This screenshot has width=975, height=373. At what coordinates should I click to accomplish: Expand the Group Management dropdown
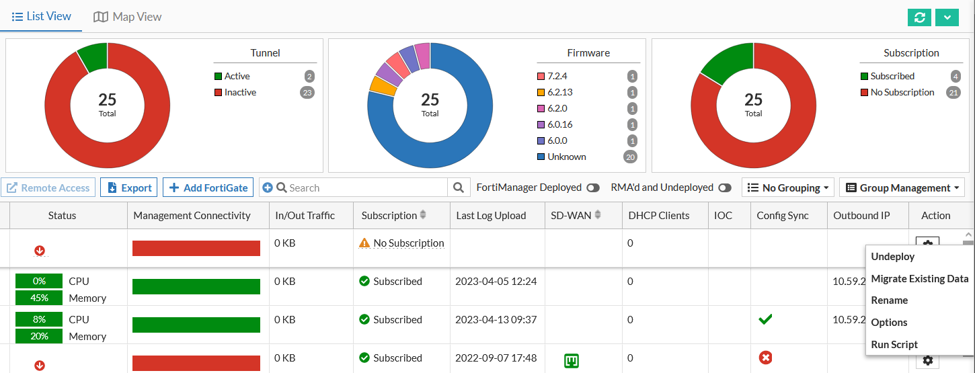click(x=902, y=188)
